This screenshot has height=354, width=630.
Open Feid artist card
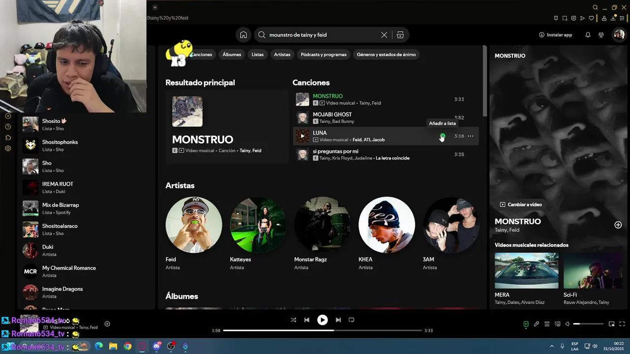[x=194, y=233]
